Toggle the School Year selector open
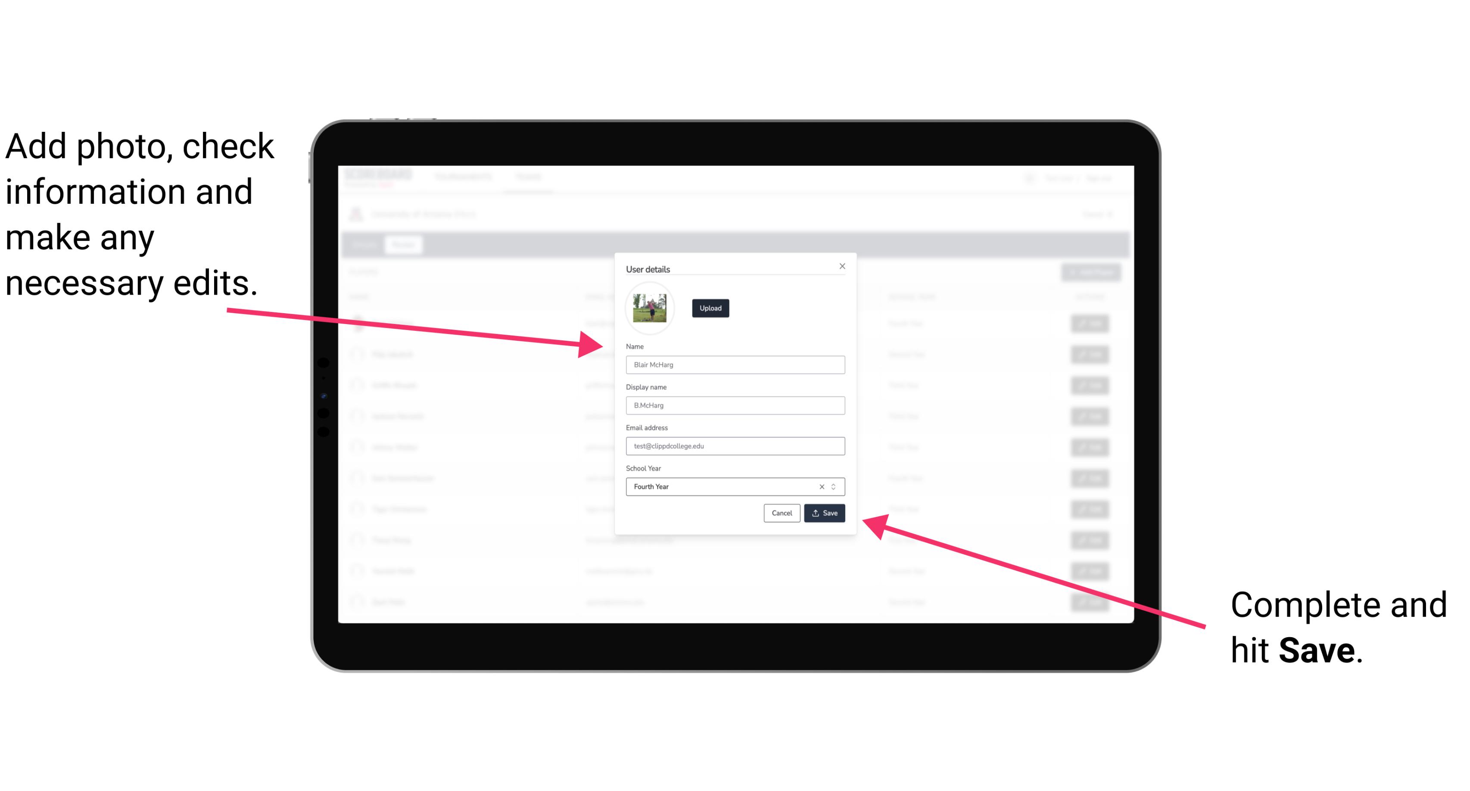 (x=836, y=486)
